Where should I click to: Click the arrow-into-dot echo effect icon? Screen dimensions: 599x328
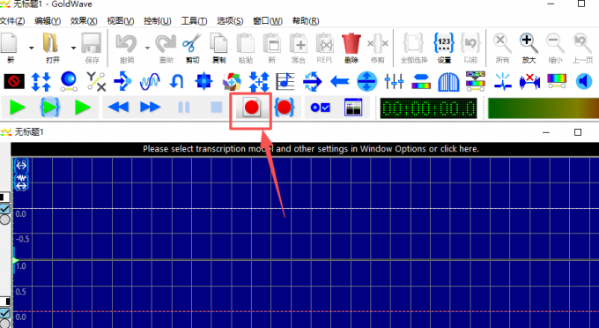(x=122, y=81)
